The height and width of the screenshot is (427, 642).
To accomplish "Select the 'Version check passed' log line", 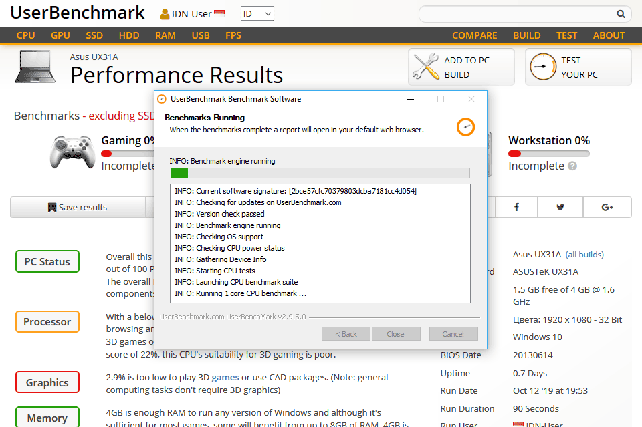I will [219, 214].
